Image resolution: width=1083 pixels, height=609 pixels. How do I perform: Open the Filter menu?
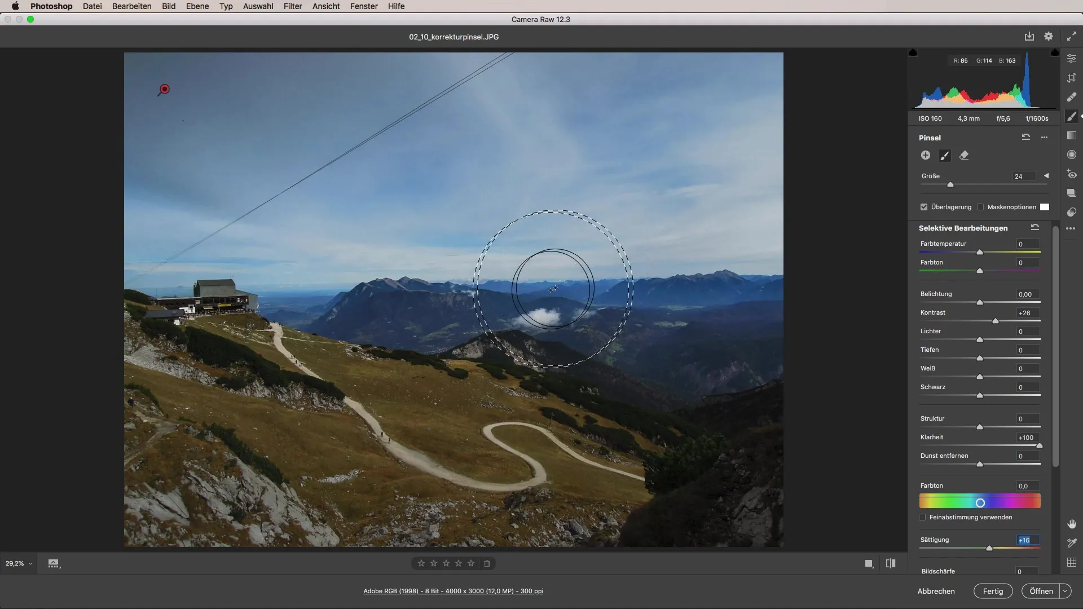coord(293,6)
